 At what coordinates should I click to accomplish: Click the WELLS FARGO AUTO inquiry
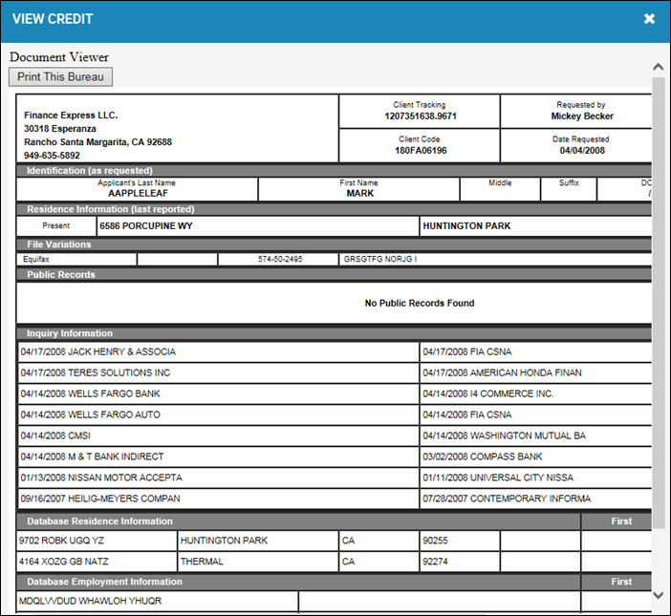point(90,414)
